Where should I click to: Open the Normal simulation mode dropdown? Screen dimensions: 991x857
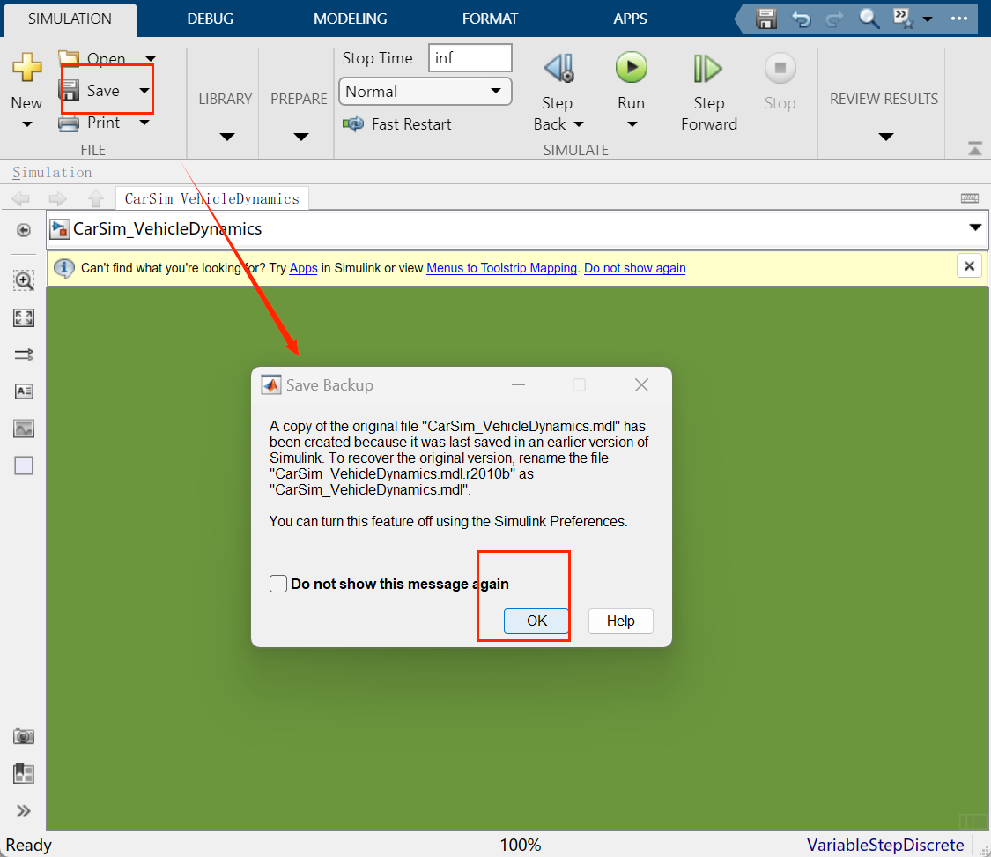point(425,91)
